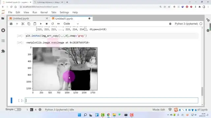
Task: Click the grayscale cat image output
Action: pos(65,69)
